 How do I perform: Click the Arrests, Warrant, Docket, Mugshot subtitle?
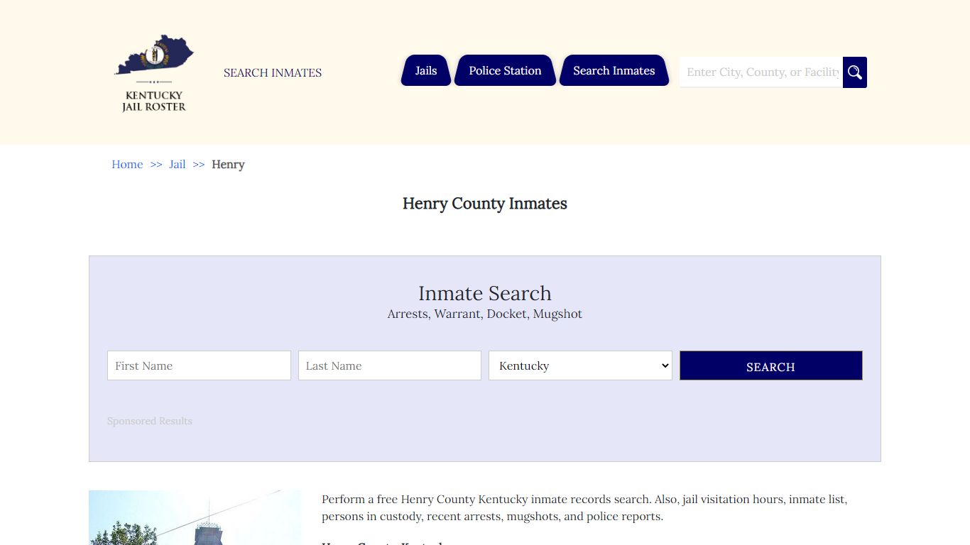tap(485, 314)
